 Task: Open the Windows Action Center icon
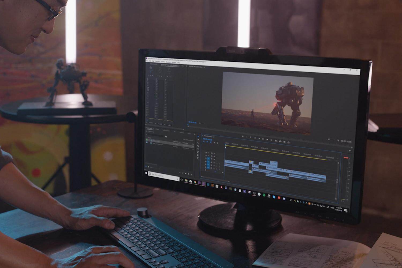[x=346, y=210]
